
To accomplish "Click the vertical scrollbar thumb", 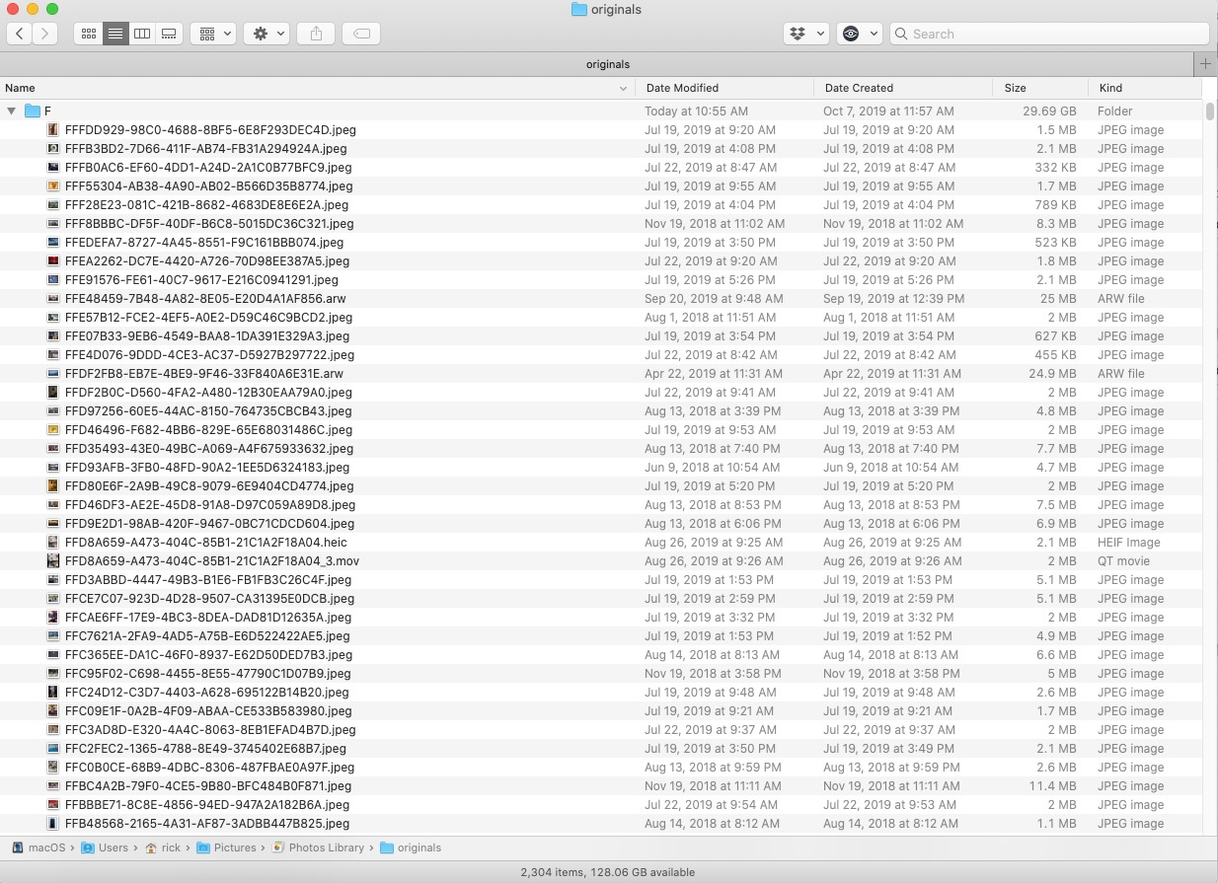I will coord(1210,110).
